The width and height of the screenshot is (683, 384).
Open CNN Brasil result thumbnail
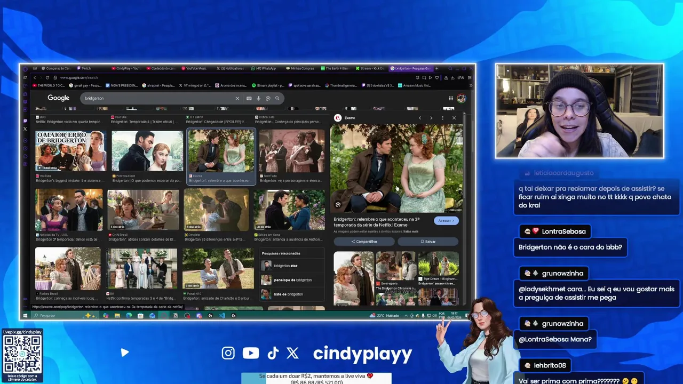pos(143,210)
